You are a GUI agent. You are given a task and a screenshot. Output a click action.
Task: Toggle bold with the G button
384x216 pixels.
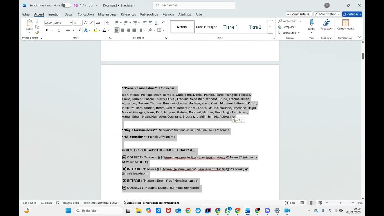47,30
